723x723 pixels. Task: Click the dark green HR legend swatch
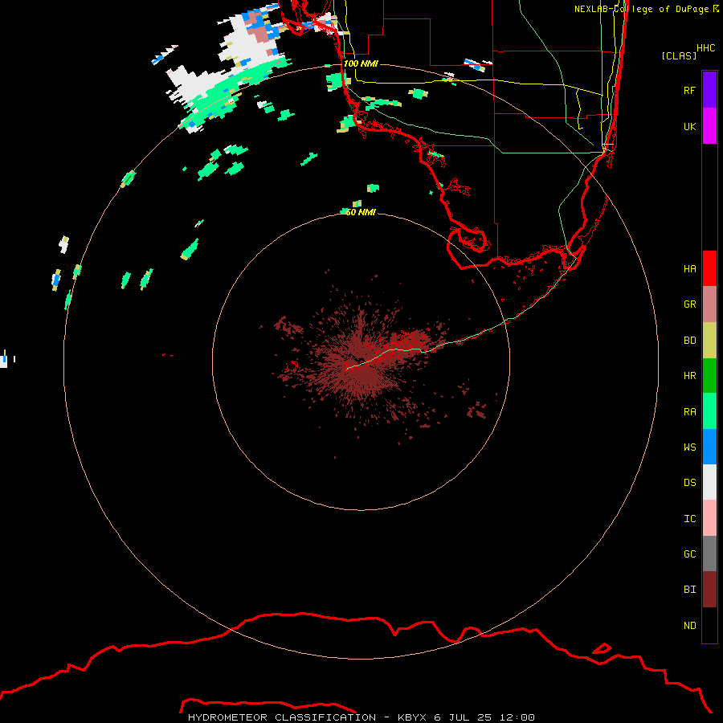709,376
